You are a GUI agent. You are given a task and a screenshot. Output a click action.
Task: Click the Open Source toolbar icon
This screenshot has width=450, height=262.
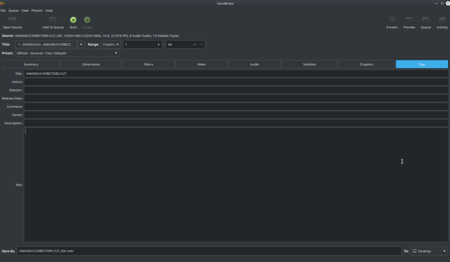12,19
